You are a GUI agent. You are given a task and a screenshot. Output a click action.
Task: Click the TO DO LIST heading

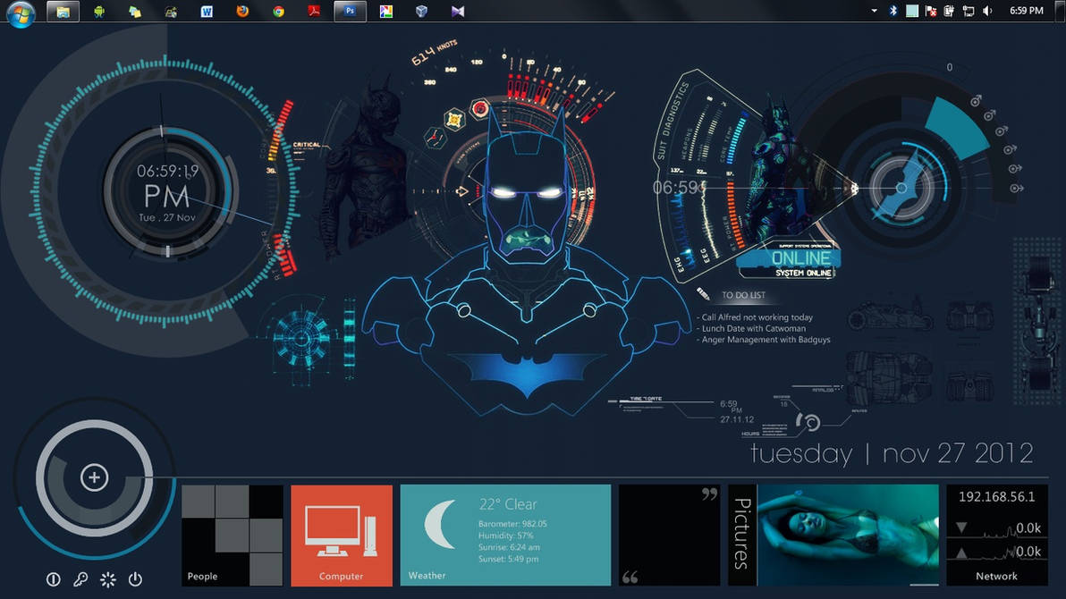[x=743, y=295]
